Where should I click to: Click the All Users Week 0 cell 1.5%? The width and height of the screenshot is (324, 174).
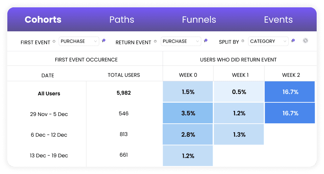coord(188,92)
